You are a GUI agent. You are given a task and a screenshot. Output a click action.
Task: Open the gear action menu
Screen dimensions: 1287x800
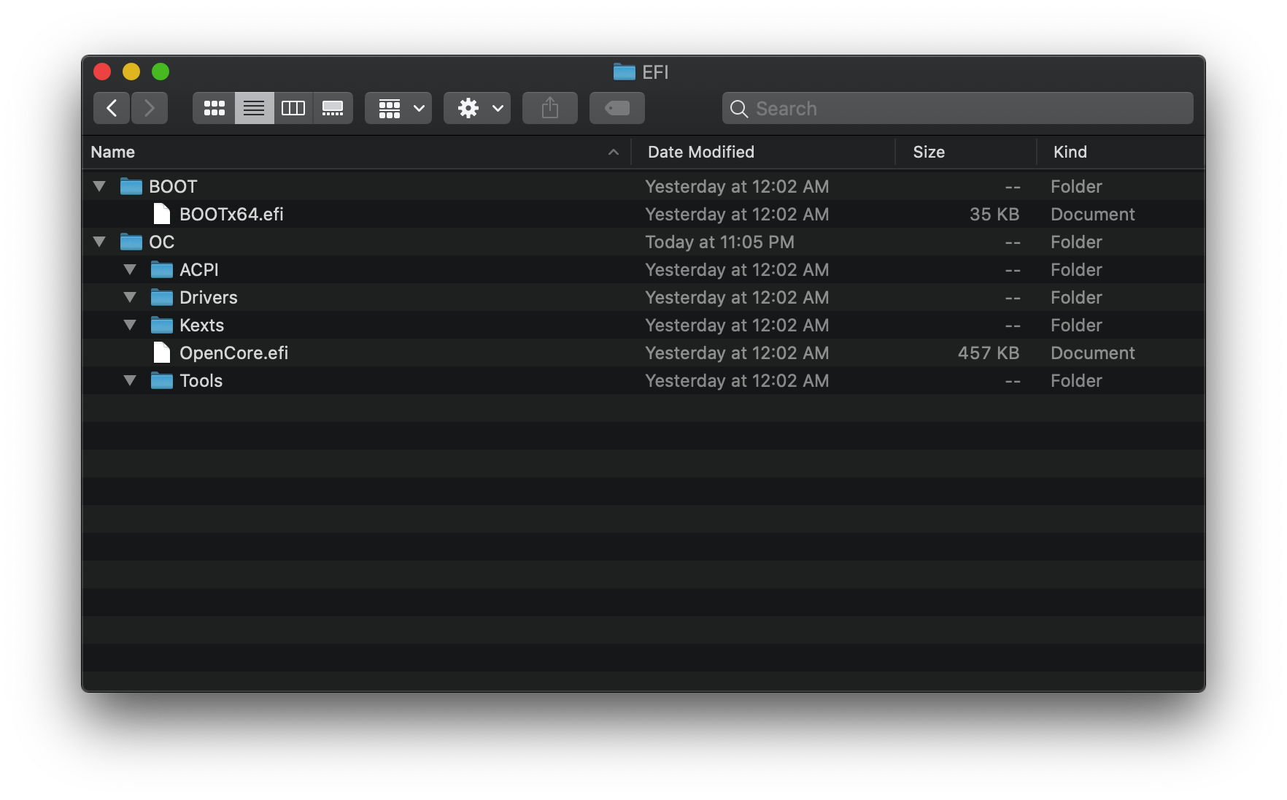(477, 108)
